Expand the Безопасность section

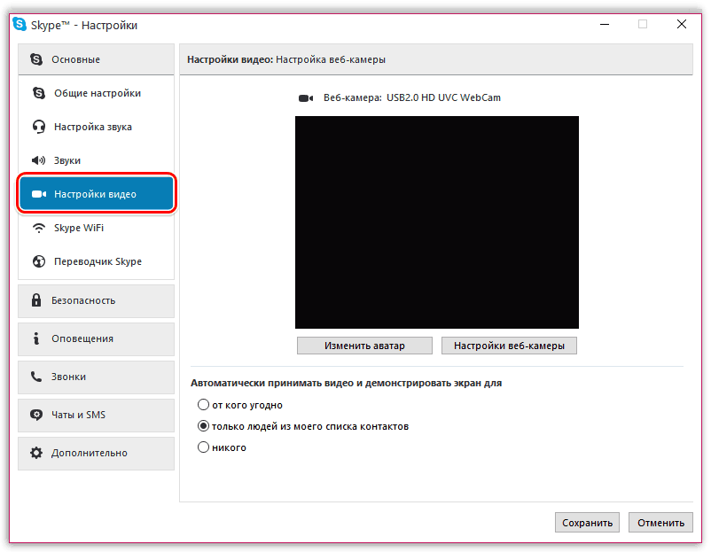coord(96,301)
